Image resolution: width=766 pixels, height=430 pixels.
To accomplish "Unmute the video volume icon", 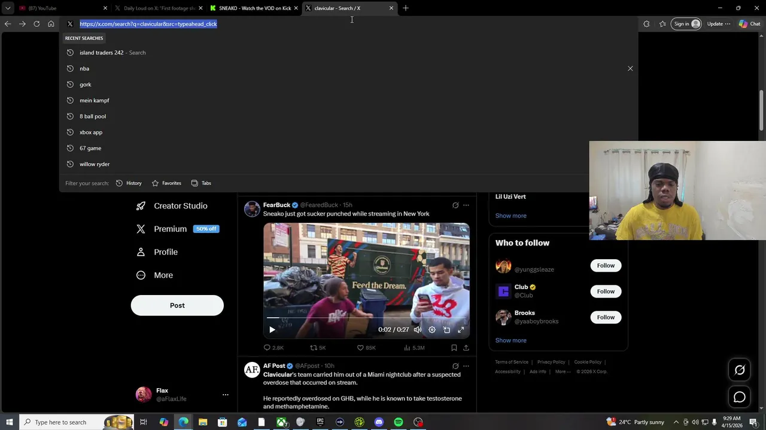I will point(418,330).
